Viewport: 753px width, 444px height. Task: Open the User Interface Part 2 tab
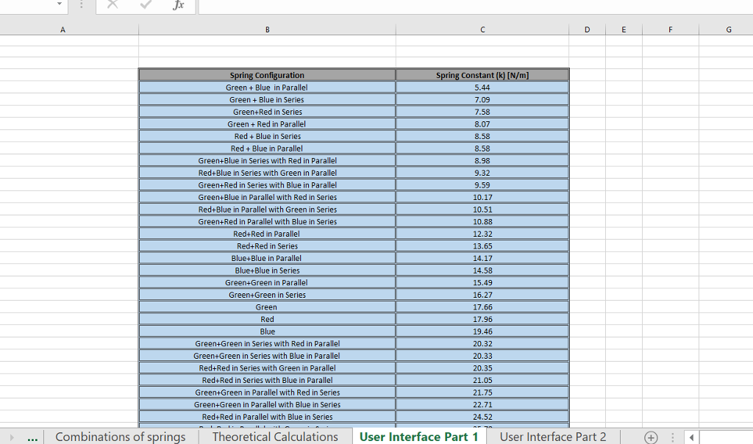click(x=553, y=437)
